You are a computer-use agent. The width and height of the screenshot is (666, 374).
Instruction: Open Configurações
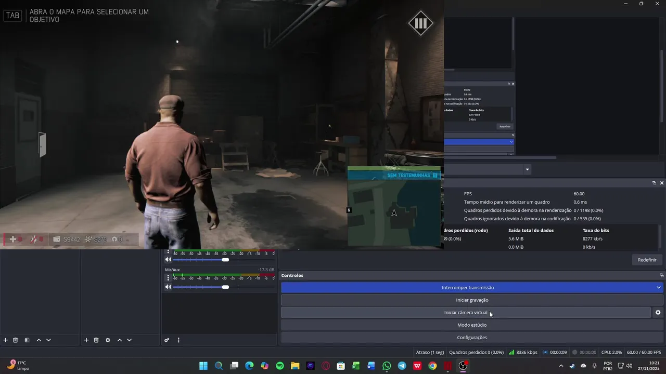472,337
